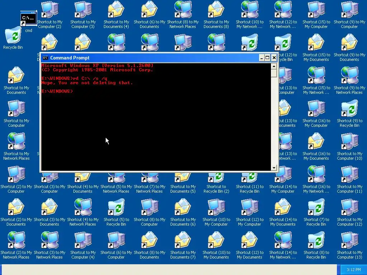Select Shortcut to My Computer (13) icon

pyautogui.click(x=349, y=240)
